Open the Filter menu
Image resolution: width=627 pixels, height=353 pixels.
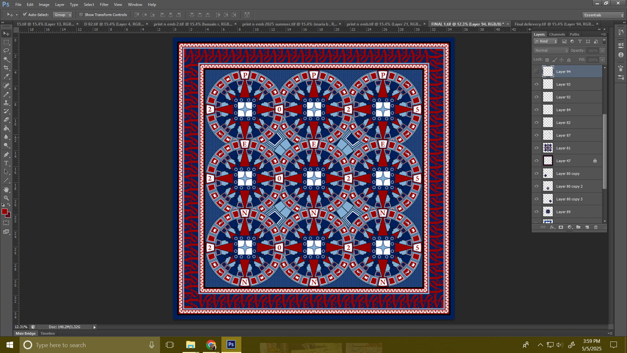point(104,5)
